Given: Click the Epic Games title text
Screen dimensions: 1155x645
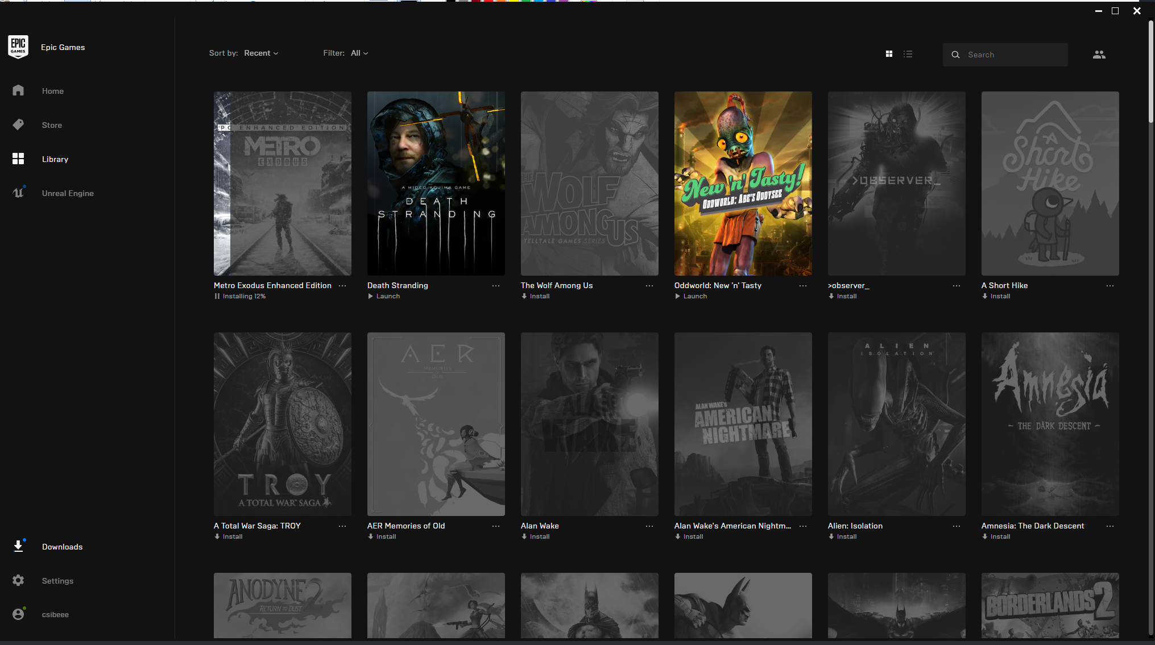Looking at the screenshot, I should pyautogui.click(x=63, y=47).
